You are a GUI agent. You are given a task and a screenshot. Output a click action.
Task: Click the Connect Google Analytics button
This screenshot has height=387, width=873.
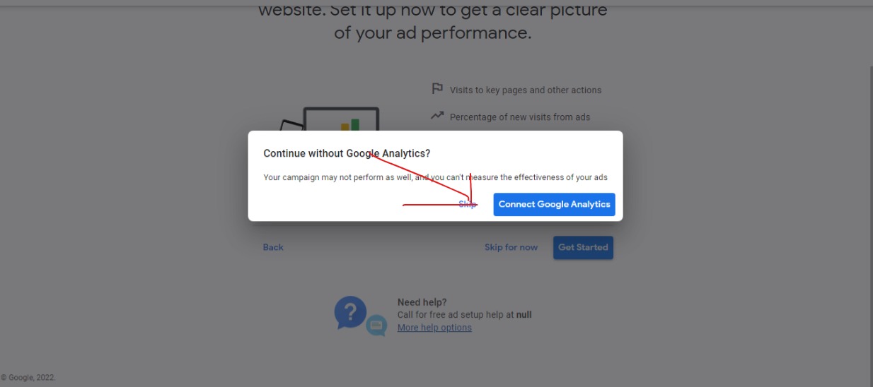pyautogui.click(x=554, y=204)
